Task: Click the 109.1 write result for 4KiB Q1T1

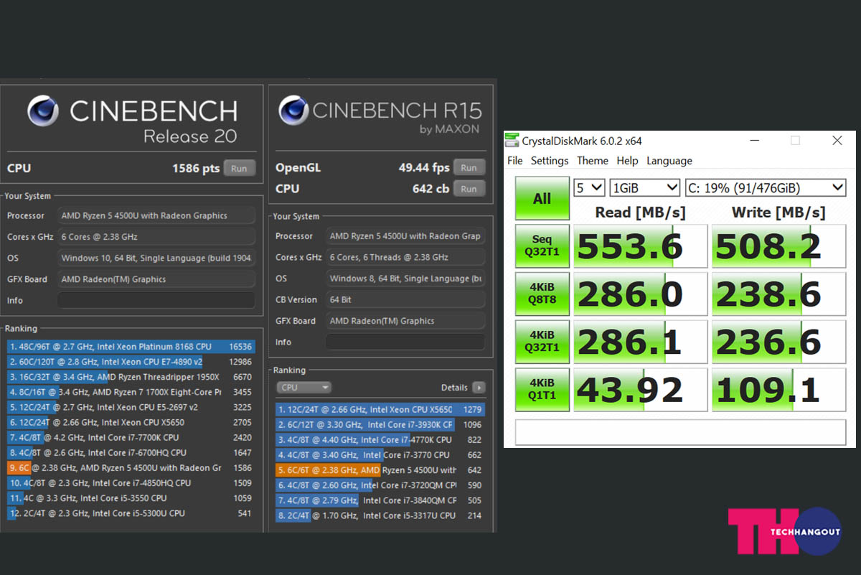Action: click(779, 390)
